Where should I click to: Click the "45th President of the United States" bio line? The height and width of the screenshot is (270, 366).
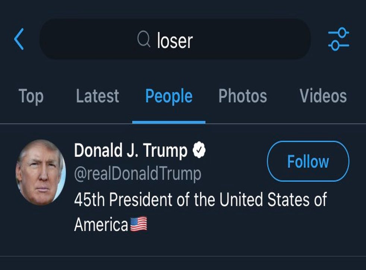click(x=200, y=199)
